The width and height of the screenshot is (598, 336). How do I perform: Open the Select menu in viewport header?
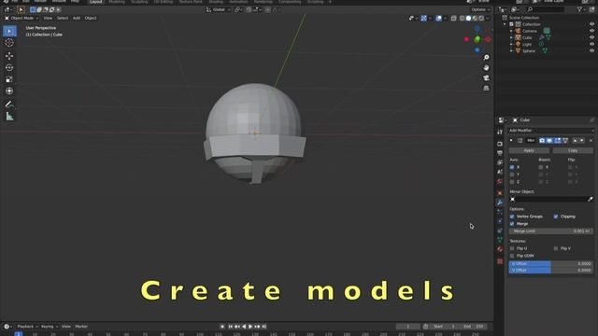[63, 18]
